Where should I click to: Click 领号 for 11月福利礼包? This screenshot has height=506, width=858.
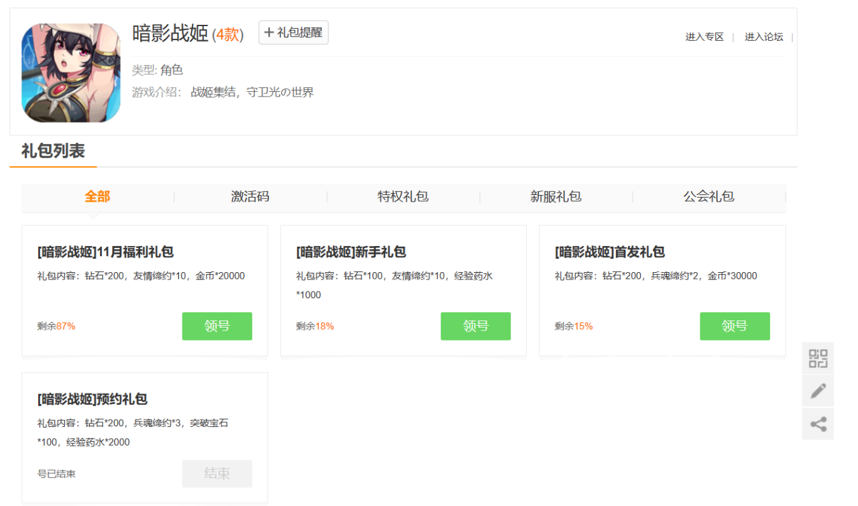click(217, 326)
